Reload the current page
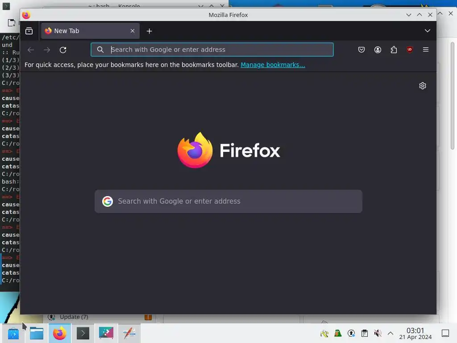 (x=63, y=50)
